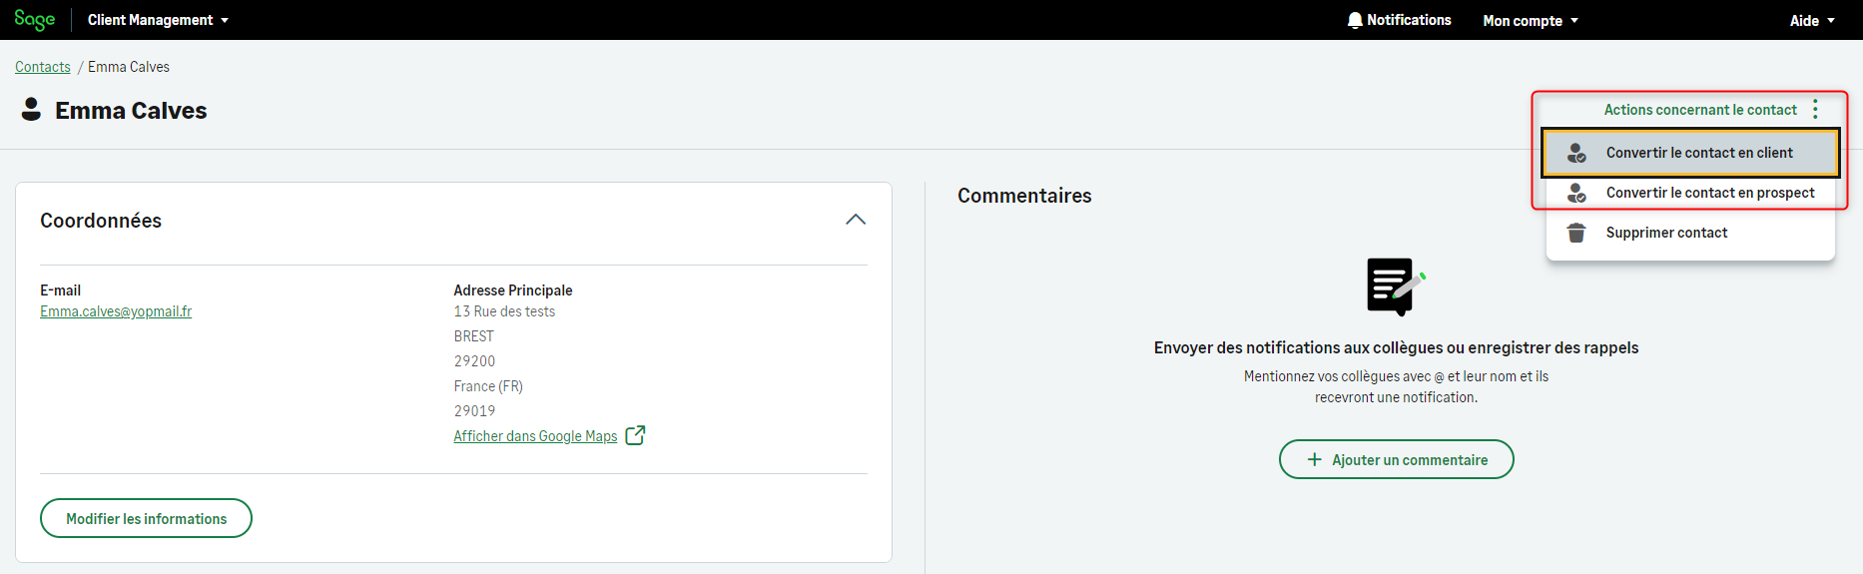This screenshot has height=574, width=1863.
Task: Click the convert-to-client person icon
Action: pyautogui.click(x=1576, y=153)
